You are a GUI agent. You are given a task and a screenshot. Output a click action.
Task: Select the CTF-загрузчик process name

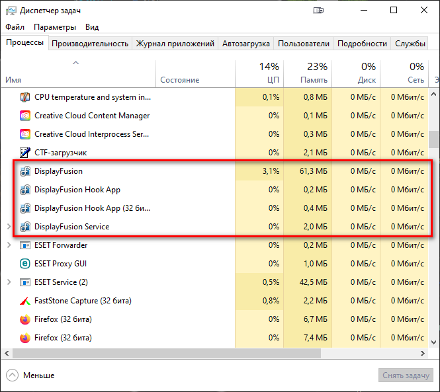61,153
